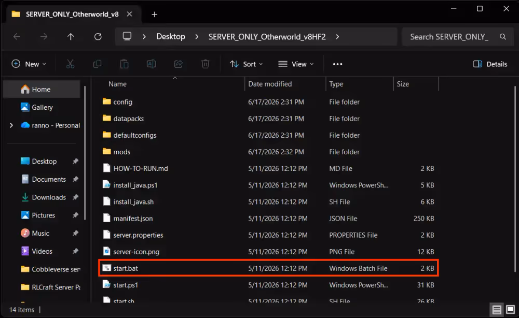Unpin Videos using its pin icon

click(x=75, y=251)
